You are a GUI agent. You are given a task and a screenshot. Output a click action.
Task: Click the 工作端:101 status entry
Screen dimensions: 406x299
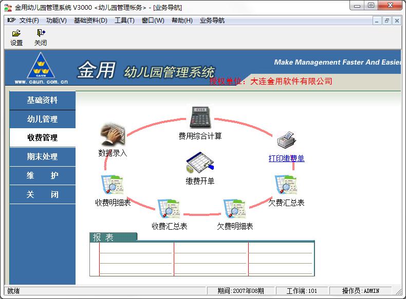302,291
